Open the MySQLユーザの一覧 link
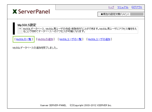The width and height of the screenshot is (152, 112). (x=70, y=39)
